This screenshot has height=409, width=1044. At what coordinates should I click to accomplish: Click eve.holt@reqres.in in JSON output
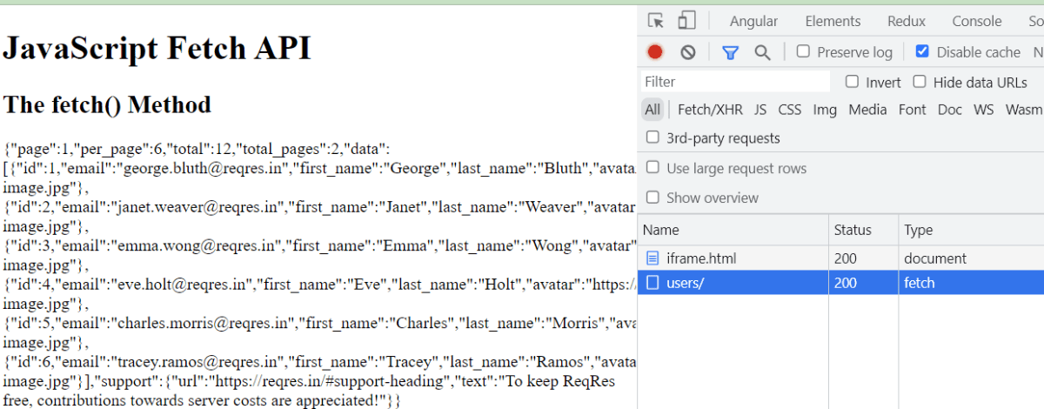(182, 284)
